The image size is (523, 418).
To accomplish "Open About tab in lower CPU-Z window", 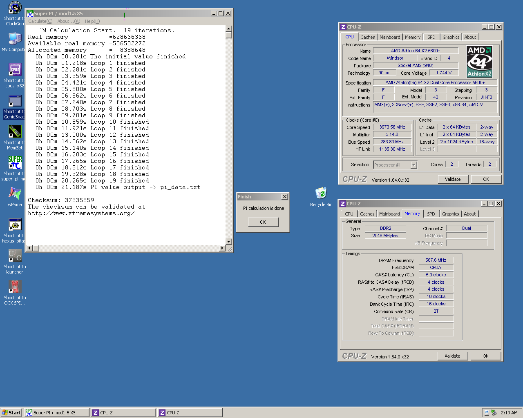I will [x=470, y=214].
